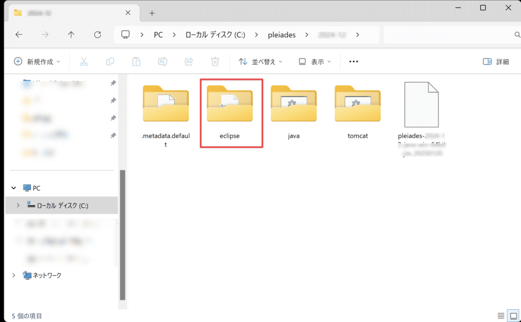Click the Cut scissors icon
The image size is (521, 322).
click(x=84, y=62)
